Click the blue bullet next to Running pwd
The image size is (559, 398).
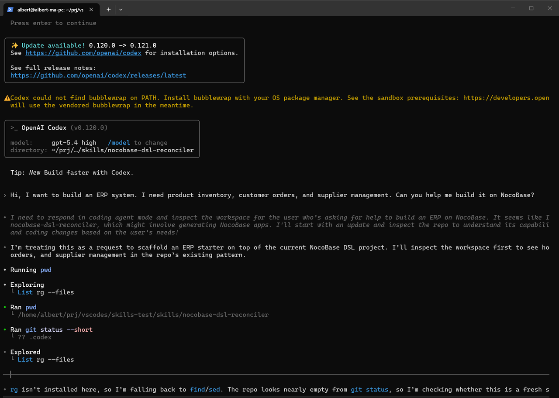pyautogui.click(x=5, y=270)
